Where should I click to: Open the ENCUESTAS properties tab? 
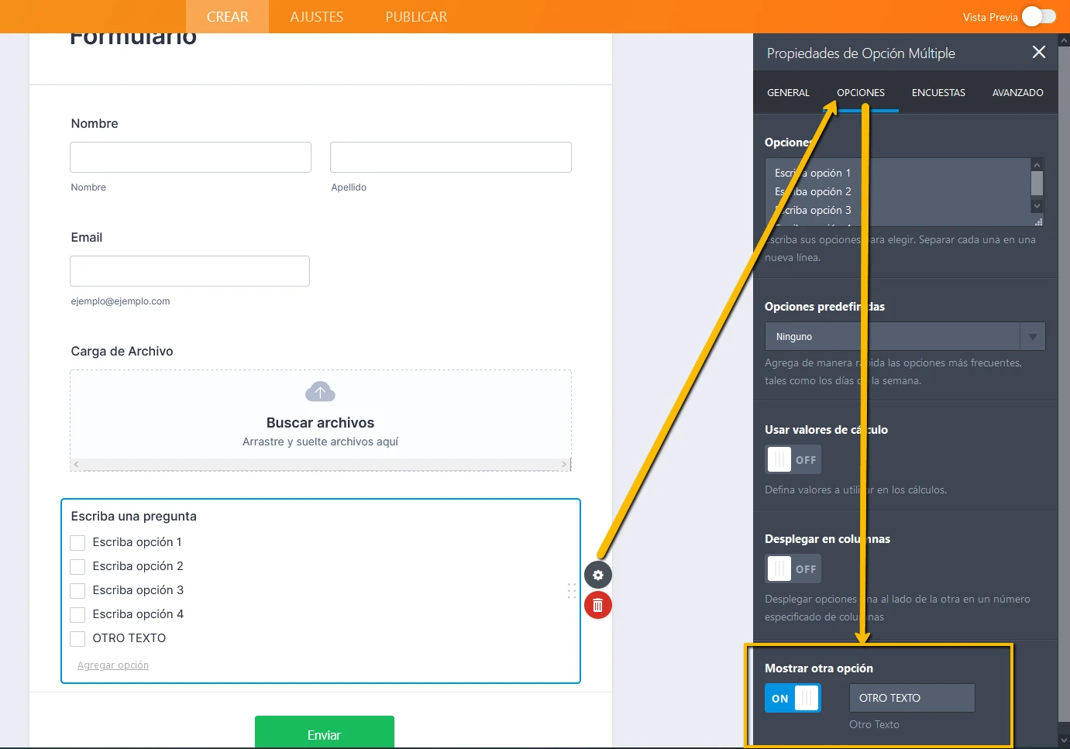pyautogui.click(x=938, y=93)
